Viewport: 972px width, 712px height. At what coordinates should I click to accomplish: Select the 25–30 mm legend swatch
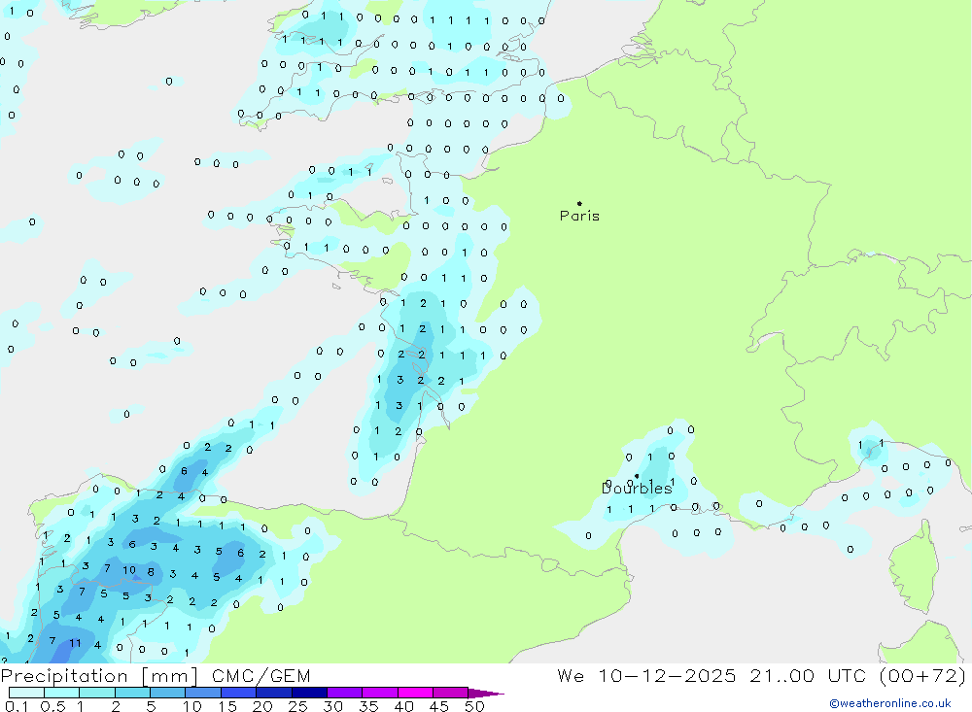pyautogui.click(x=309, y=693)
